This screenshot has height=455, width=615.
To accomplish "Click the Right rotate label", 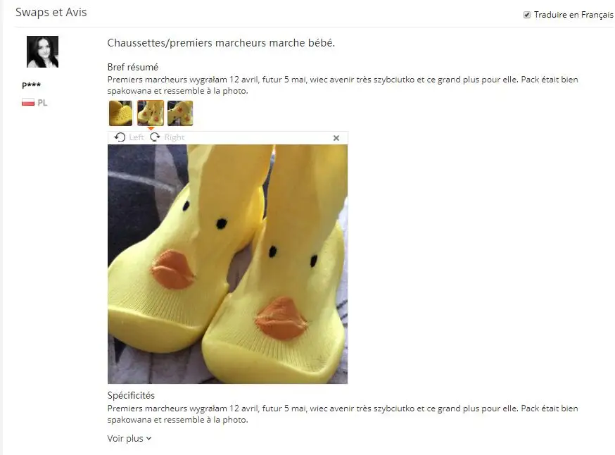I will 174,137.
